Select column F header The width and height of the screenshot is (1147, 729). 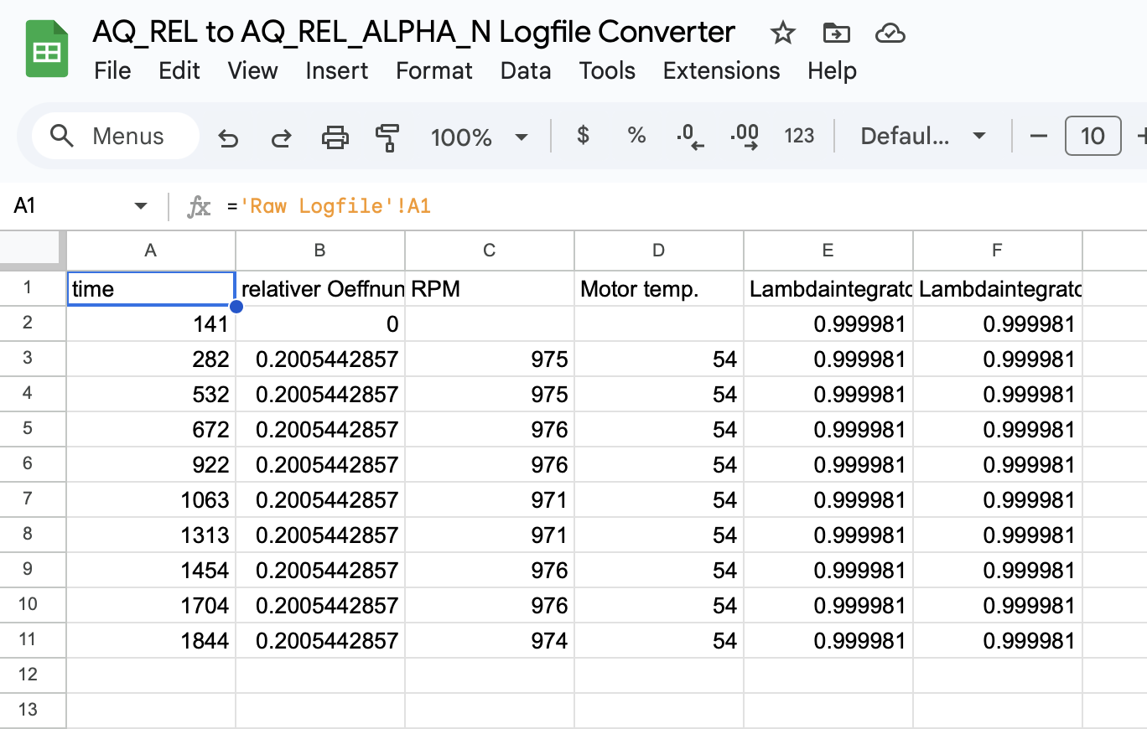998,251
